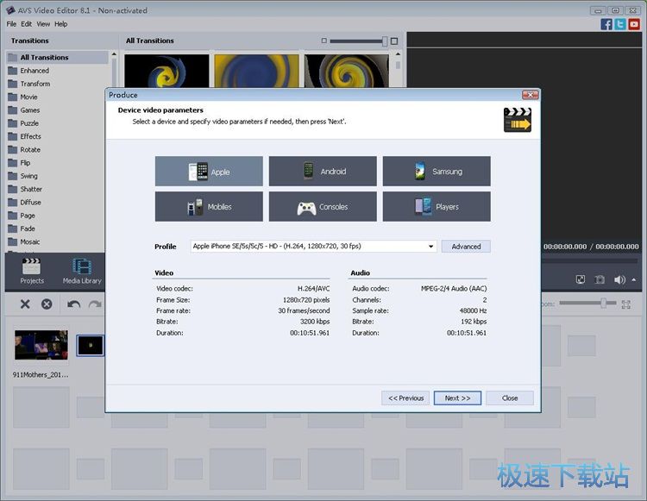The height and width of the screenshot is (501, 647).
Task: Choose the Android device category
Action: [x=323, y=171]
